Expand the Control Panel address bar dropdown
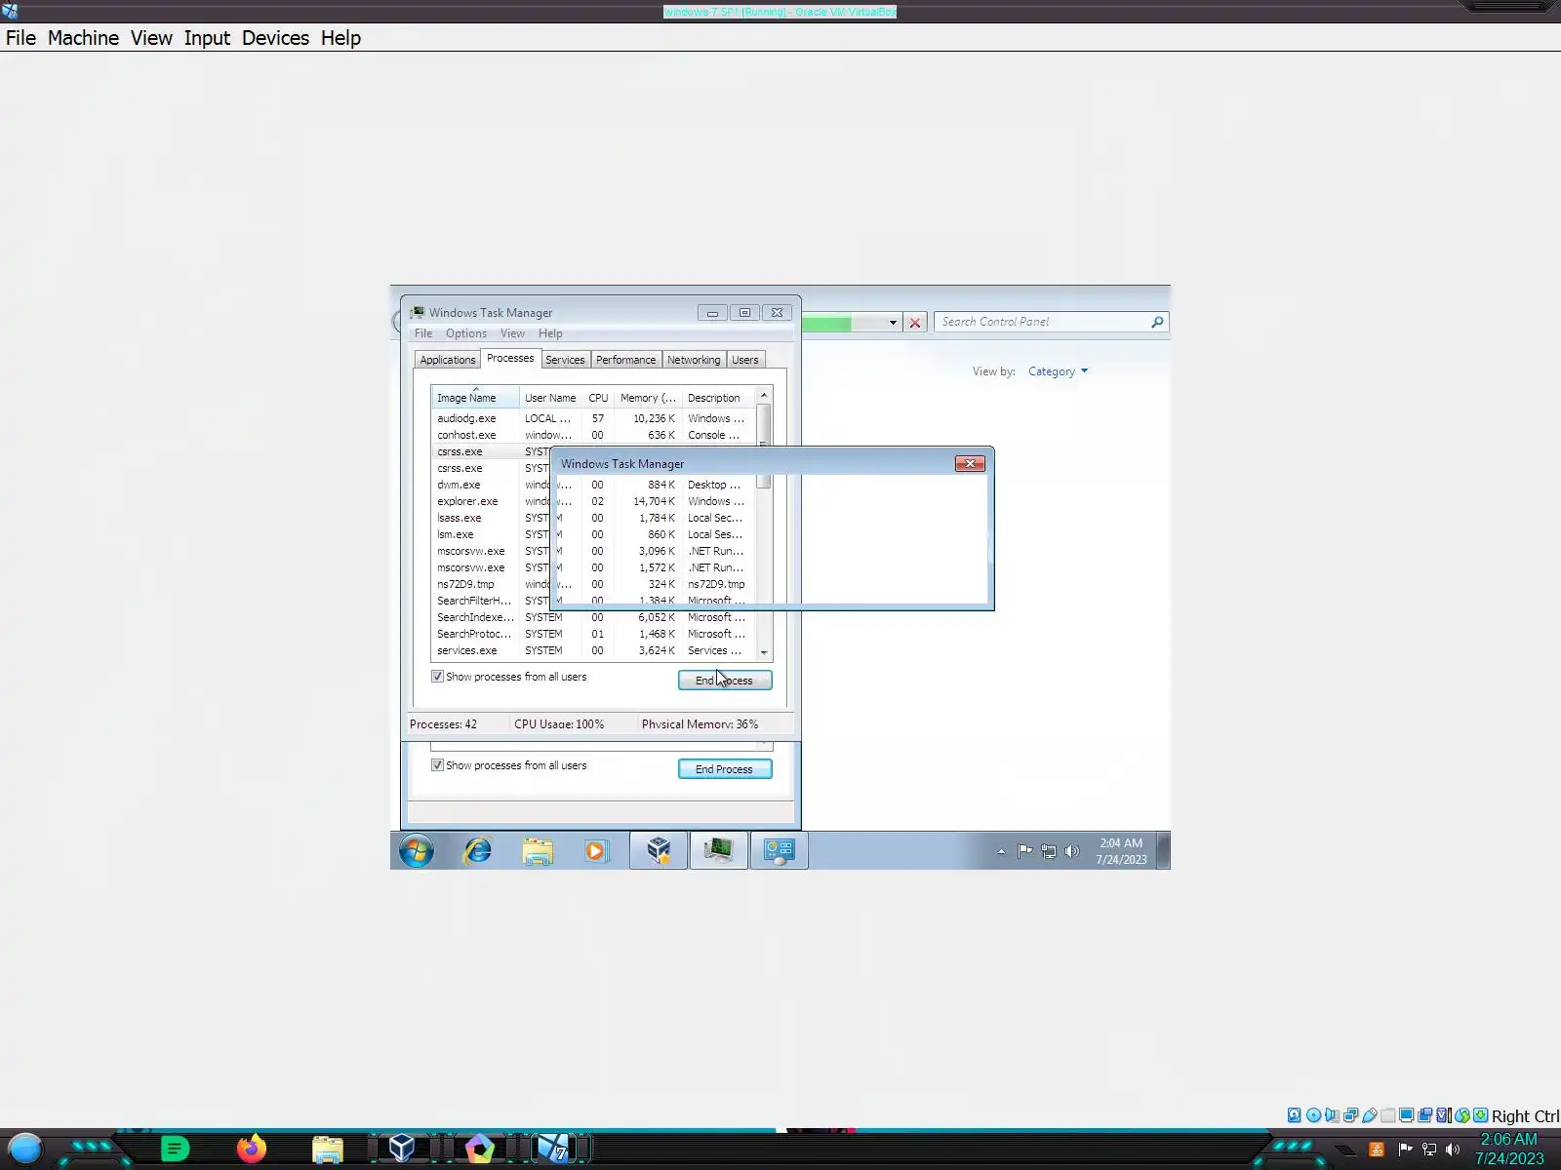Viewport: 1561px width, 1170px height. coord(893,322)
